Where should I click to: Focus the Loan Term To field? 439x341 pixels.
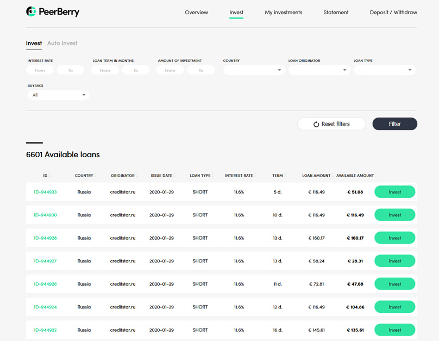(x=136, y=70)
